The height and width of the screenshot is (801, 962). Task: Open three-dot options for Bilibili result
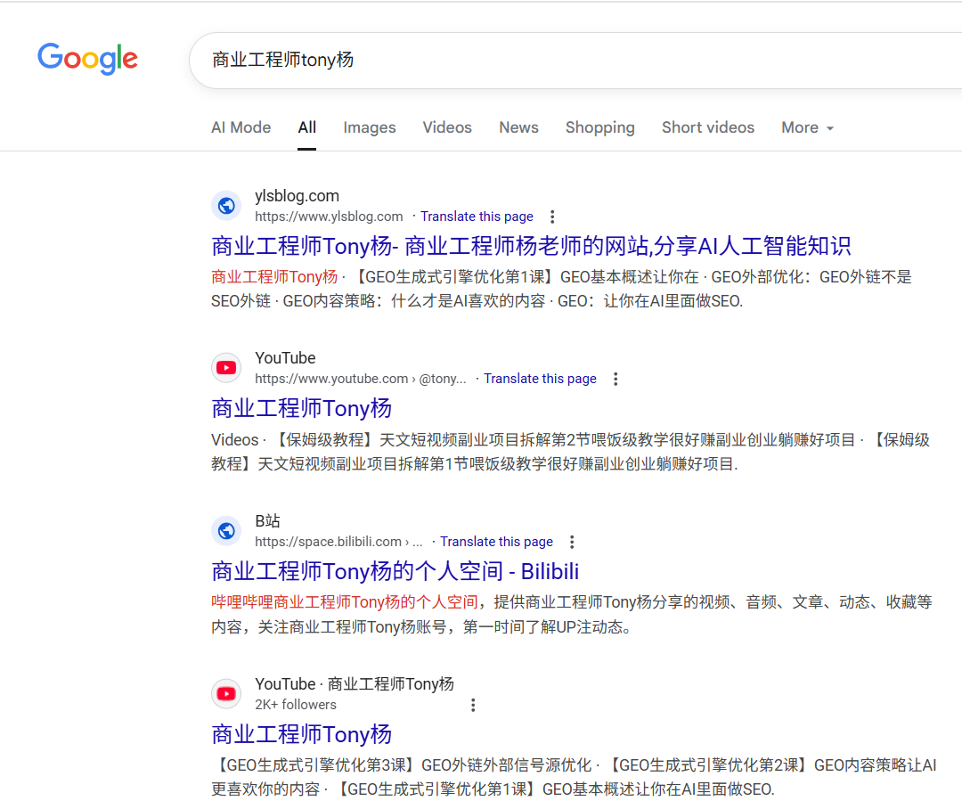coord(572,542)
